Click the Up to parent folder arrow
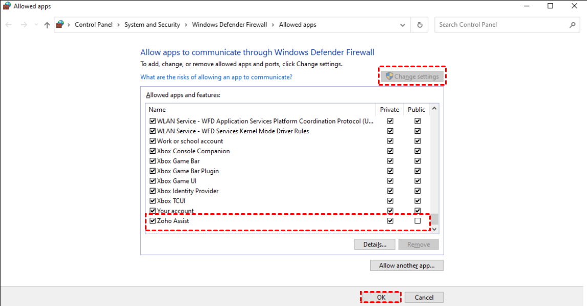This screenshot has width=587, height=306. pos(47,25)
